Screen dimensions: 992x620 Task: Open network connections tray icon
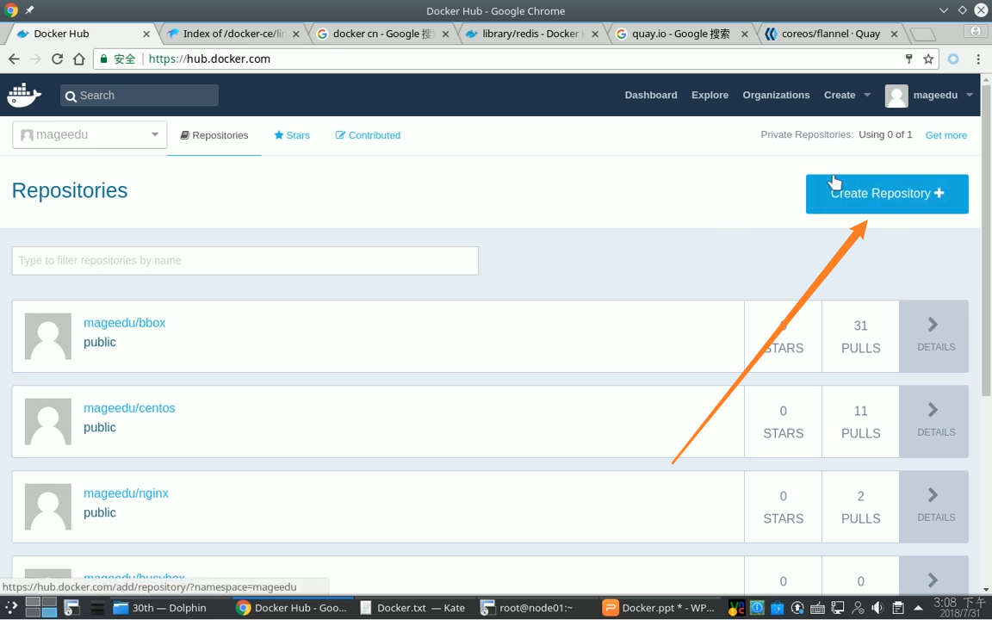click(838, 608)
